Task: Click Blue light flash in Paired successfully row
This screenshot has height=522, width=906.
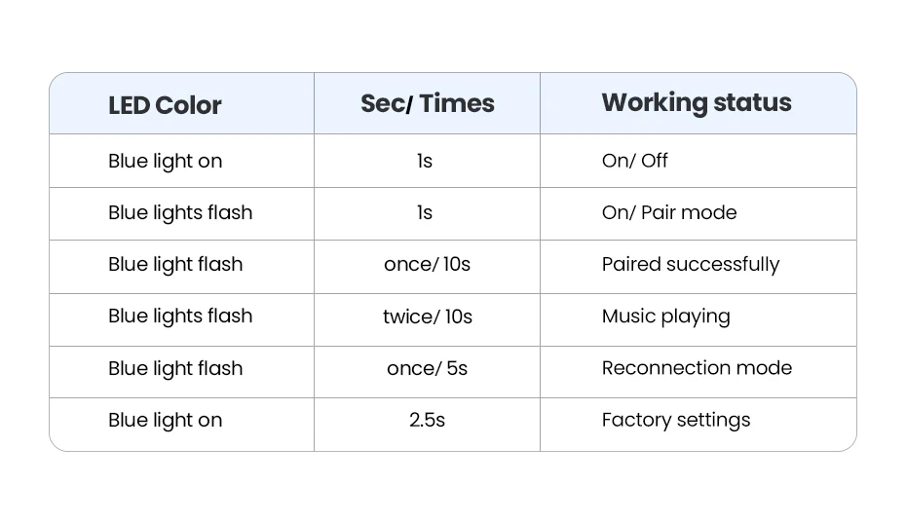Action: pos(175,264)
